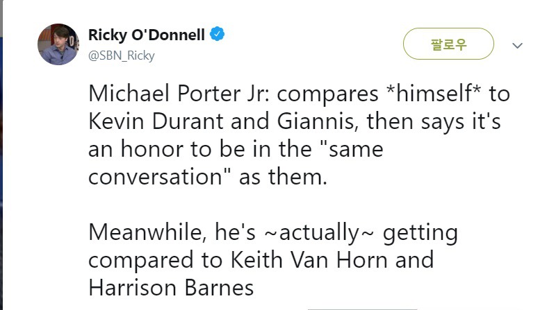The image size is (556, 310).
Task: Click Ricky O'Donnell's profile avatar
Action: pyautogui.click(x=58, y=44)
